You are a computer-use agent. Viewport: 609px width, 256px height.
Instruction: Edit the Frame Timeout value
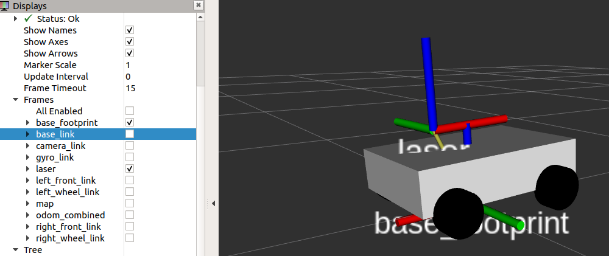click(158, 88)
